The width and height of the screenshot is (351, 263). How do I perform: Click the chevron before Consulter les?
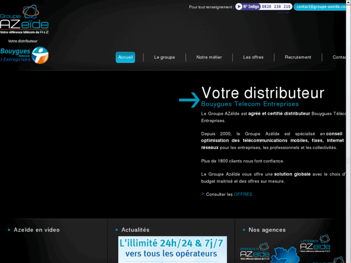coord(203,194)
